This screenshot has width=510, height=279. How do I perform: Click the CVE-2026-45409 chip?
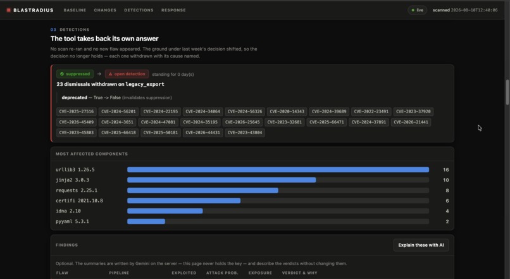77,122
